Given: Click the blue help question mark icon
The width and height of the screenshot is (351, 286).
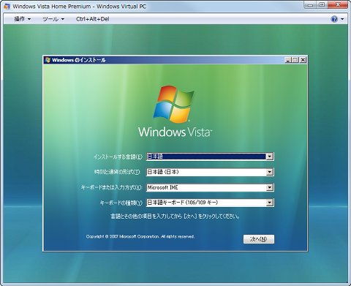Looking at the screenshot, I should (334, 19).
